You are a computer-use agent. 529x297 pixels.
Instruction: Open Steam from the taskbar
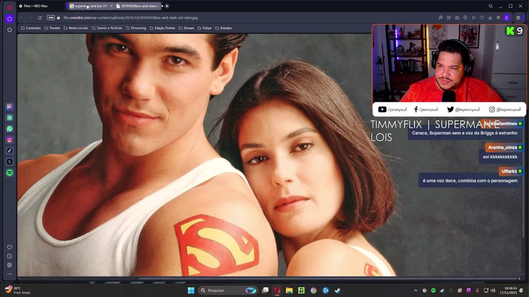coord(337,290)
